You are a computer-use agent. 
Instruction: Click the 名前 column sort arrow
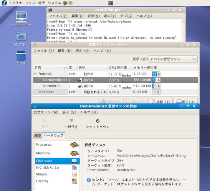coord(64,68)
